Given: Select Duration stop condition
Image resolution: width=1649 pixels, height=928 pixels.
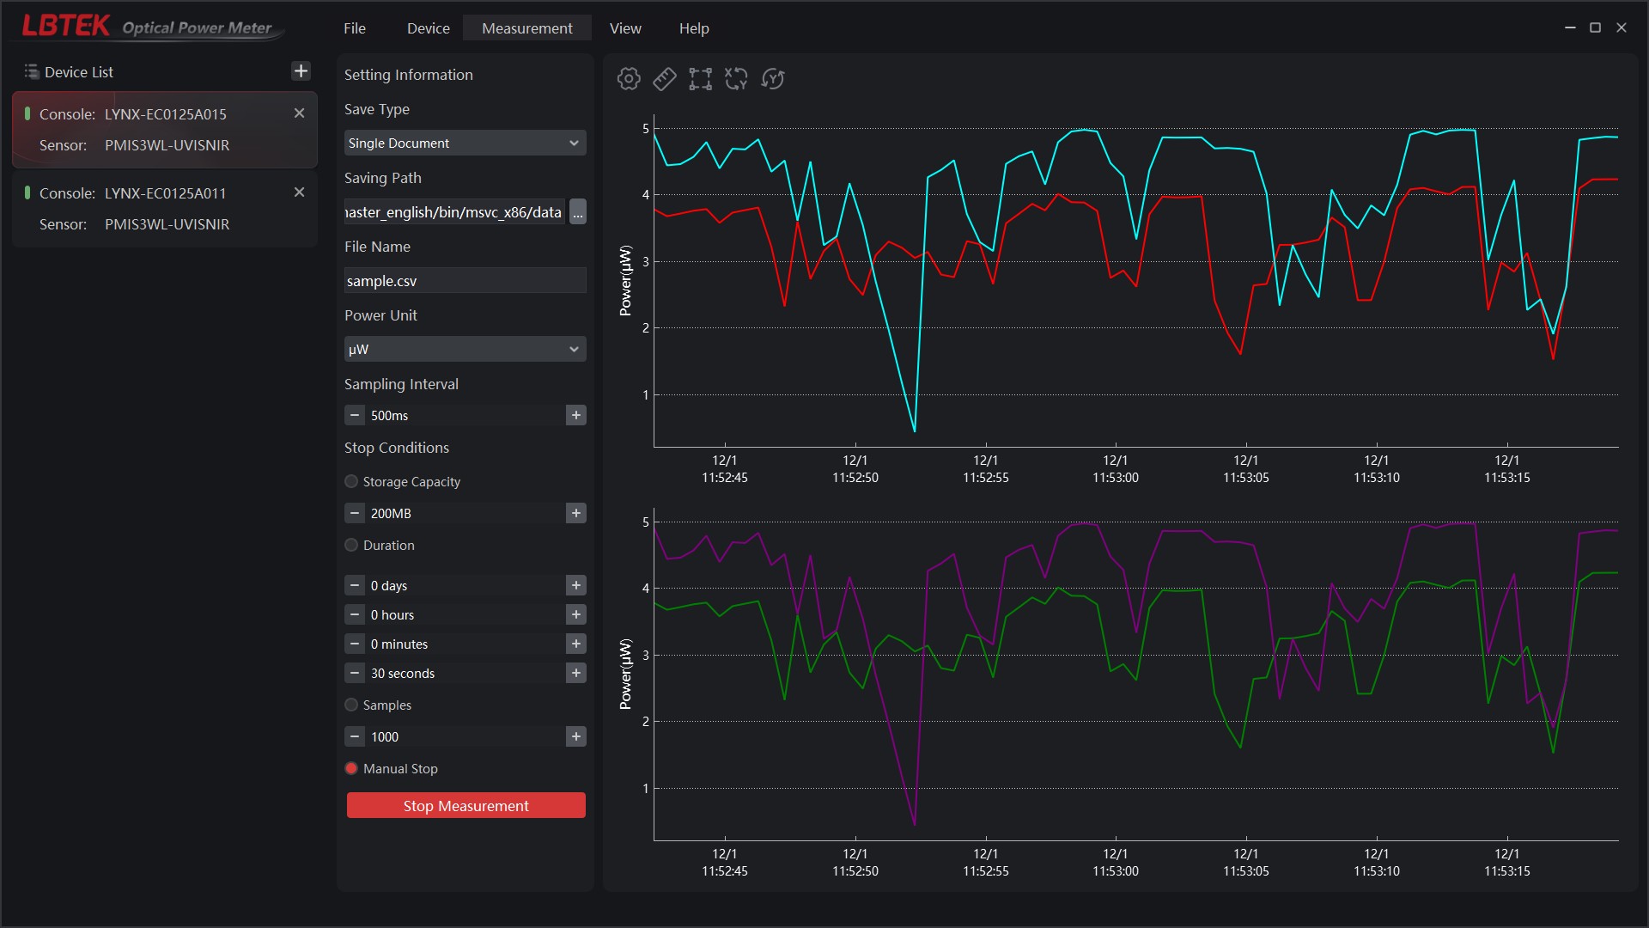Looking at the screenshot, I should point(351,546).
